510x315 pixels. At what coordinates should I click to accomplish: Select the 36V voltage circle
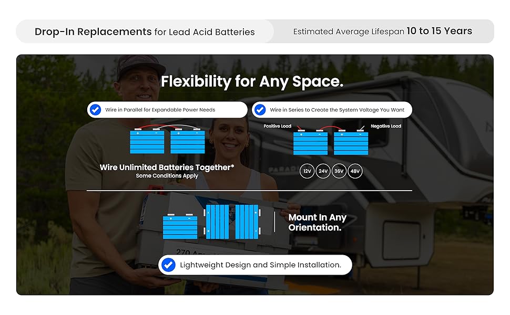pos(339,171)
